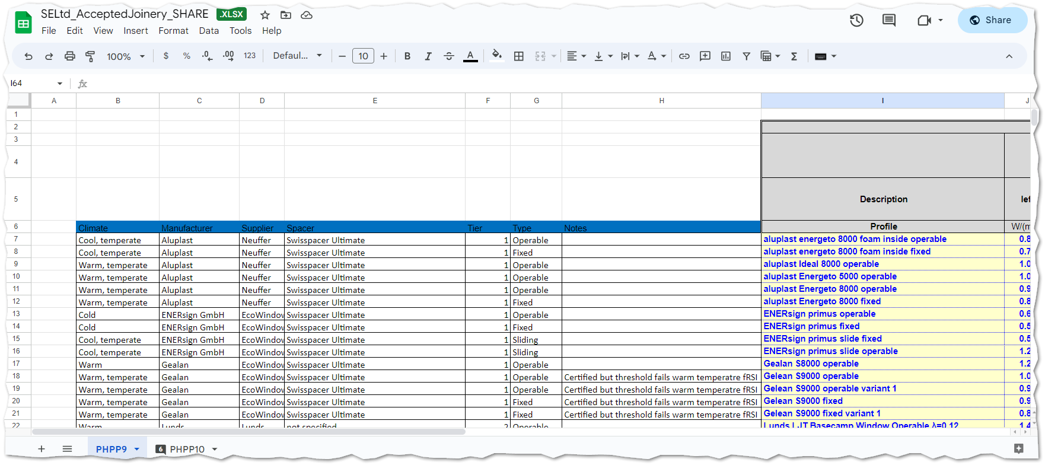
Task: Open the fill color bucket
Action: tap(497, 55)
